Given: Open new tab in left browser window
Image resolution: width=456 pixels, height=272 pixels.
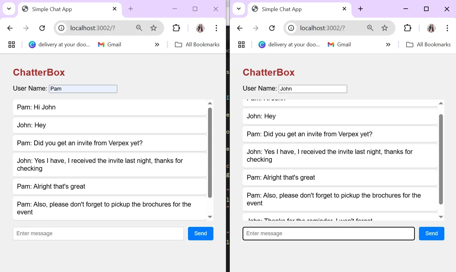Looking at the screenshot, I should point(131,9).
